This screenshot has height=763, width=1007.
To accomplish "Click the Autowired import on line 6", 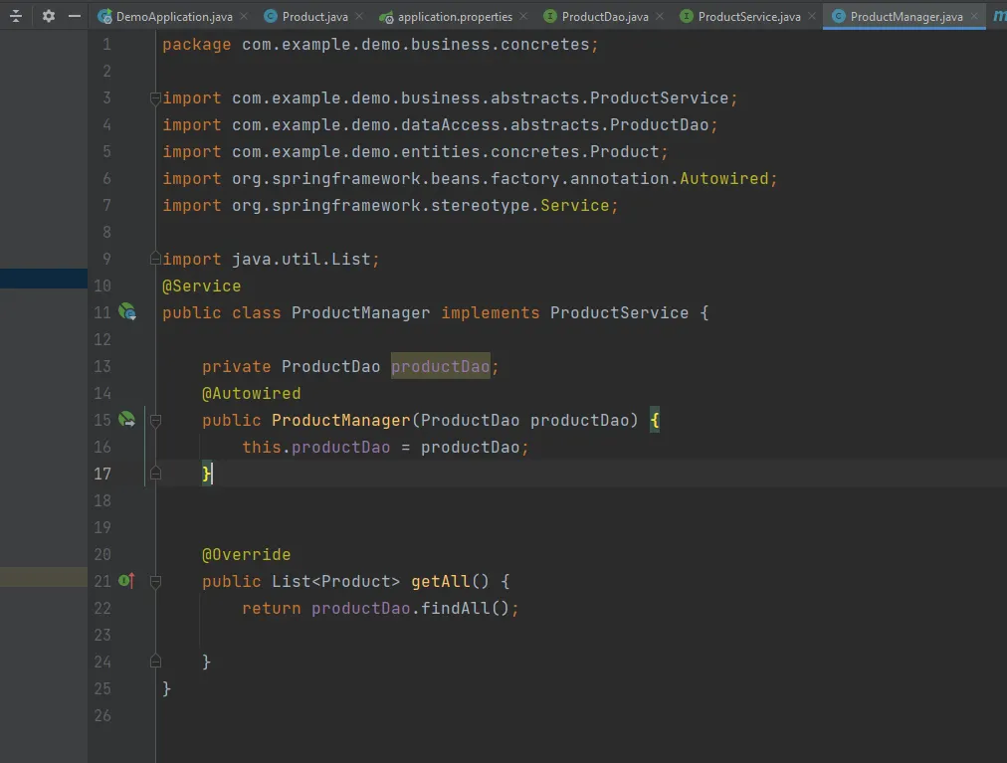I will 470,178.
